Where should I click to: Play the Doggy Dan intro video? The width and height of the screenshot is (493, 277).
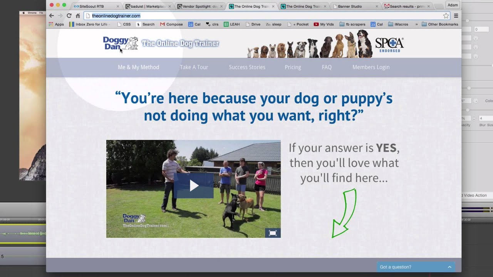(194, 186)
